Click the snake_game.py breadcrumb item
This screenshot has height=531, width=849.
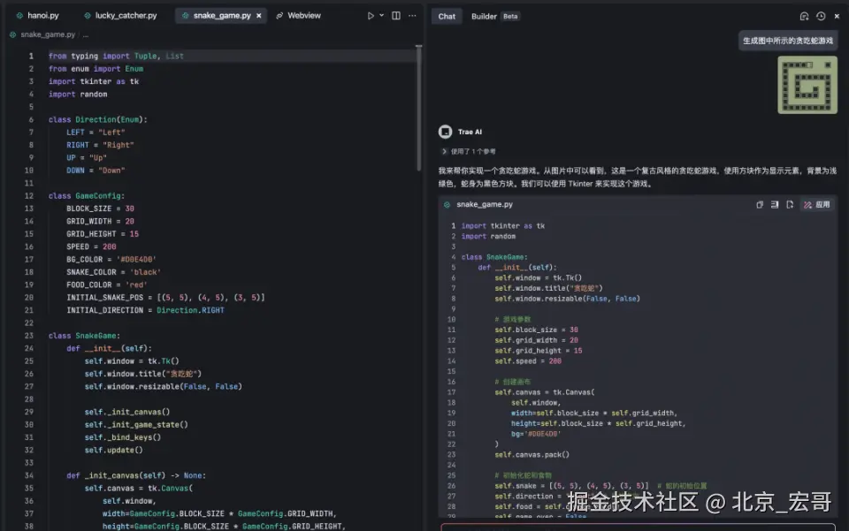click(x=48, y=34)
